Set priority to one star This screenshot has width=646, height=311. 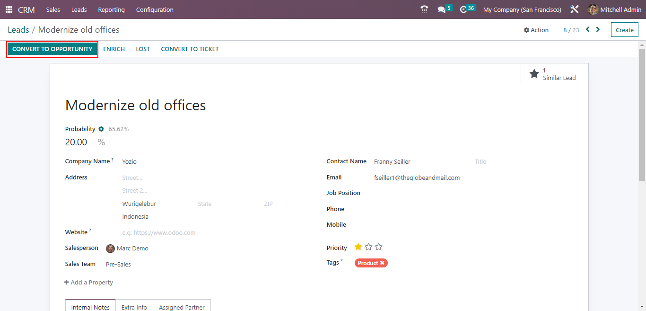click(x=358, y=247)
